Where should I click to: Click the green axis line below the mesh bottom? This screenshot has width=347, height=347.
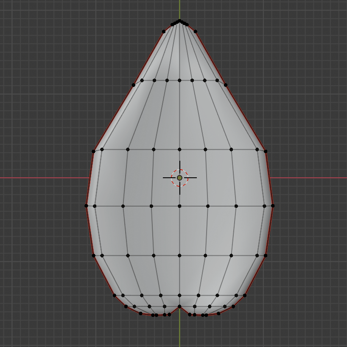[180, 335]
